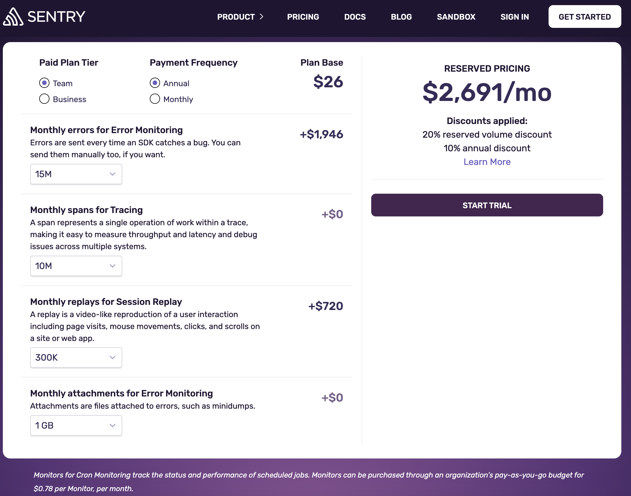
Task: Open the Learn More discounts link
Action: click(x=487, y=162)
